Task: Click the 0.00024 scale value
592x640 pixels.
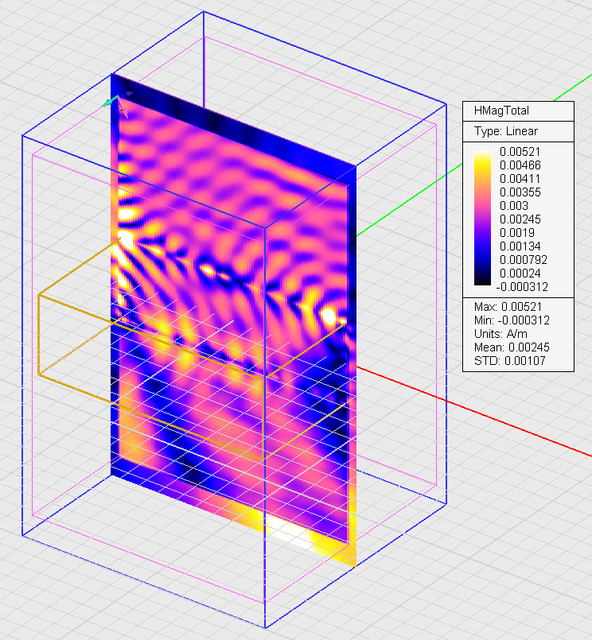Action: (x=520, y=273)
